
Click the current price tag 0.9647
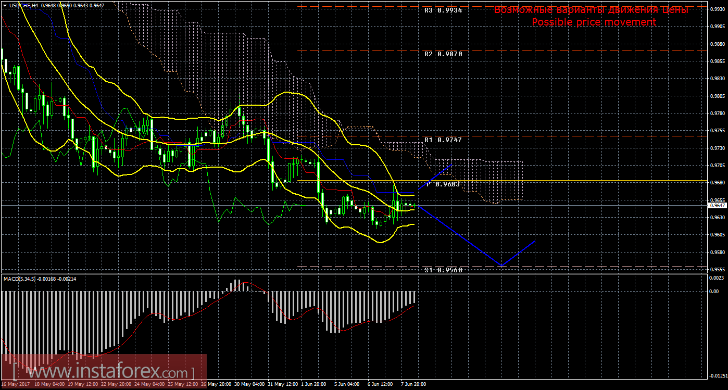pyautogui.click(x=717, y=206)
